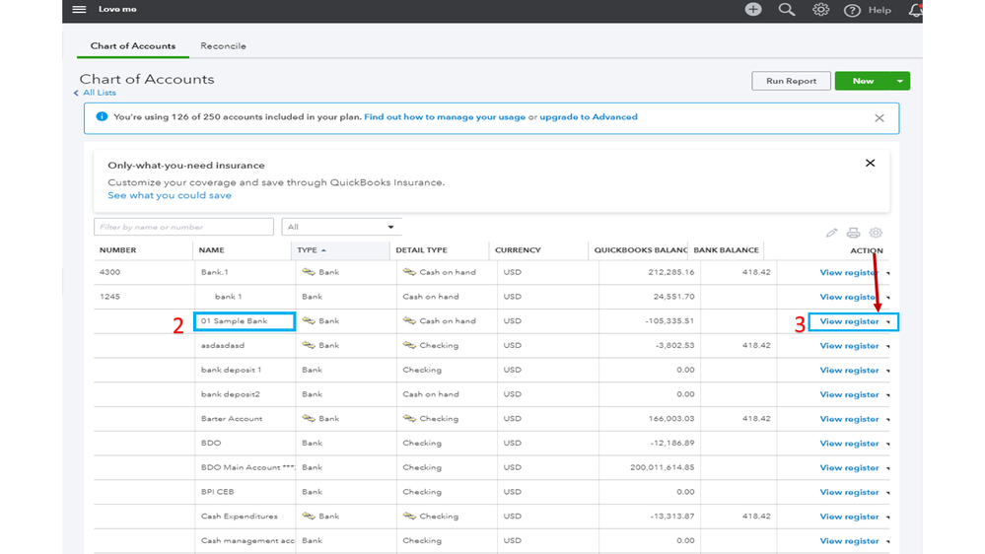The width and height of the screenshot is (985, 554).
Task: Expand the New button dropdown arrow
Action: click(899, 81)
